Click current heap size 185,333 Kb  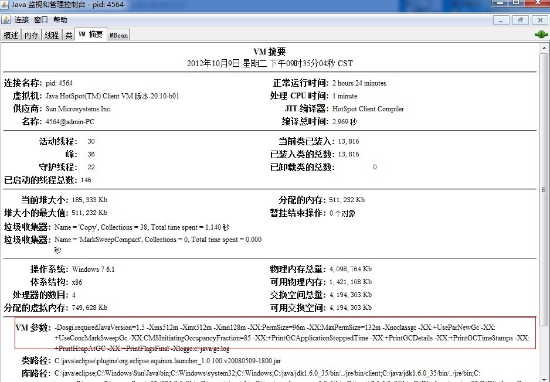[90, 200]
